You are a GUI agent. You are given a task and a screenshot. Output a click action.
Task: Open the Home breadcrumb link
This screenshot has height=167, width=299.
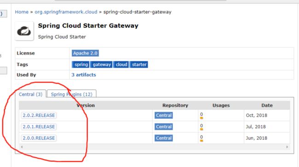(22, 12)
